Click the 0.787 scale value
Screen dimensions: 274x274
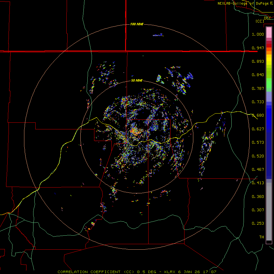[x=258, y=88]
